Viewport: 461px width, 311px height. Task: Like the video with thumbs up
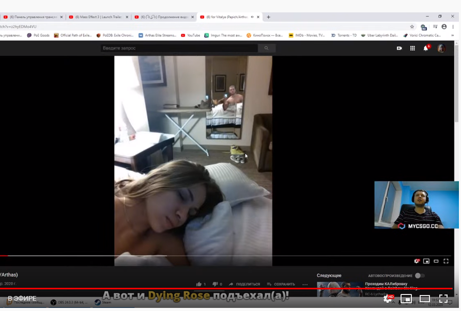point(199,284)
